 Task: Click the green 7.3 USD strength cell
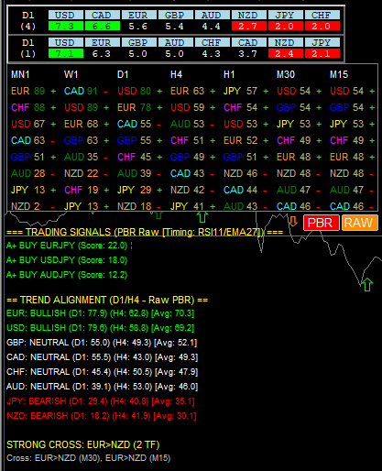point(66,27)
